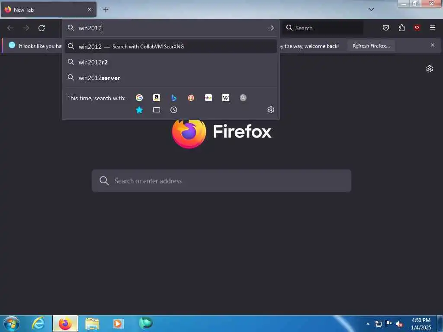
Task: Open Firefox application hamburger menu
Action: tap(433, 27)
